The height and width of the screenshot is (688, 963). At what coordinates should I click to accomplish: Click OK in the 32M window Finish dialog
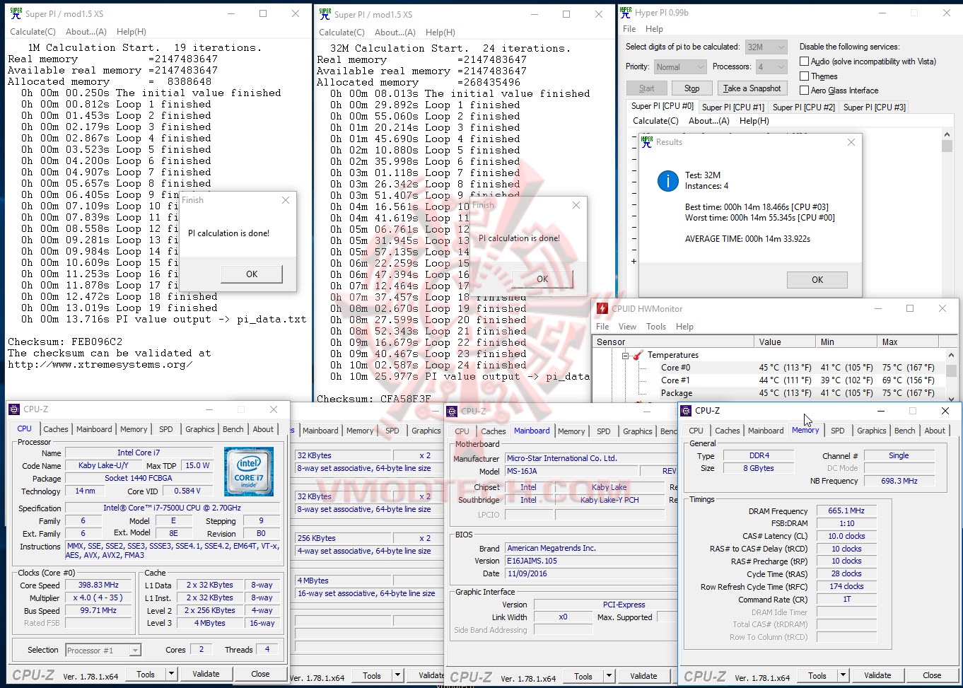coord(542,279)
